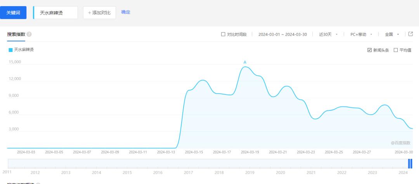Image resolution: width=419 pixels, height=184 pixels.
Task: Click the help icon beside 搜索指数
Action: [29, 34]
